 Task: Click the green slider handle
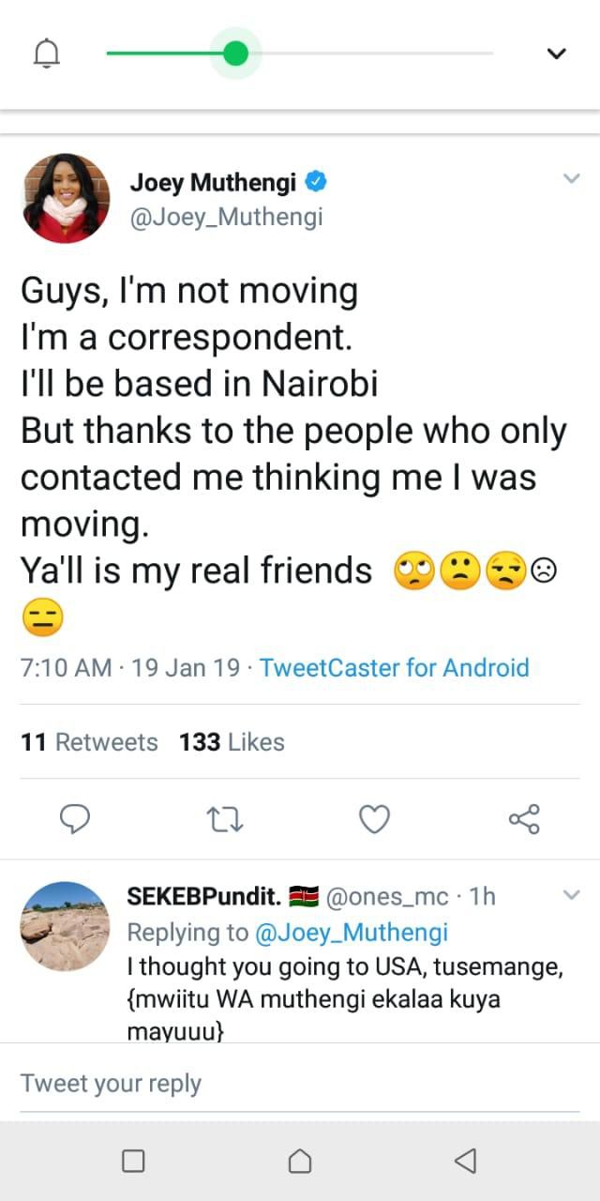point(235,53)
